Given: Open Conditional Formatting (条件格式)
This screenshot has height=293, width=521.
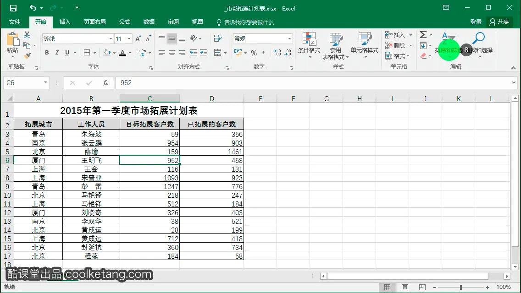Looking at the screenshot, I should [x=309, y=45].
